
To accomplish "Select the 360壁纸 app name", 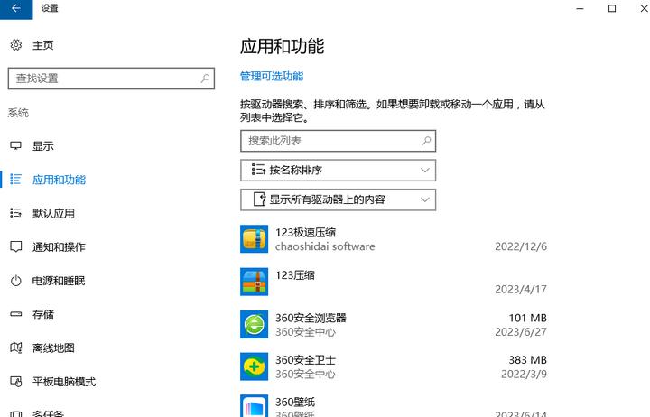I will [x=295, y=402].
